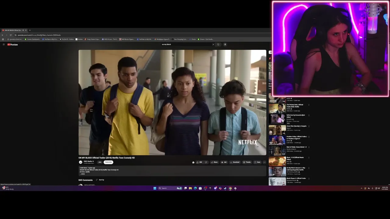Start voice search with microphone icon
Image resolution: width=390 pixels, height=219 pixels.
coord(225,44)
